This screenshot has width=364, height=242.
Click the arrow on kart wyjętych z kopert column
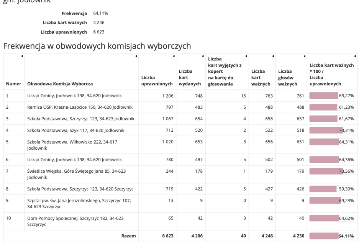[247, 56]
